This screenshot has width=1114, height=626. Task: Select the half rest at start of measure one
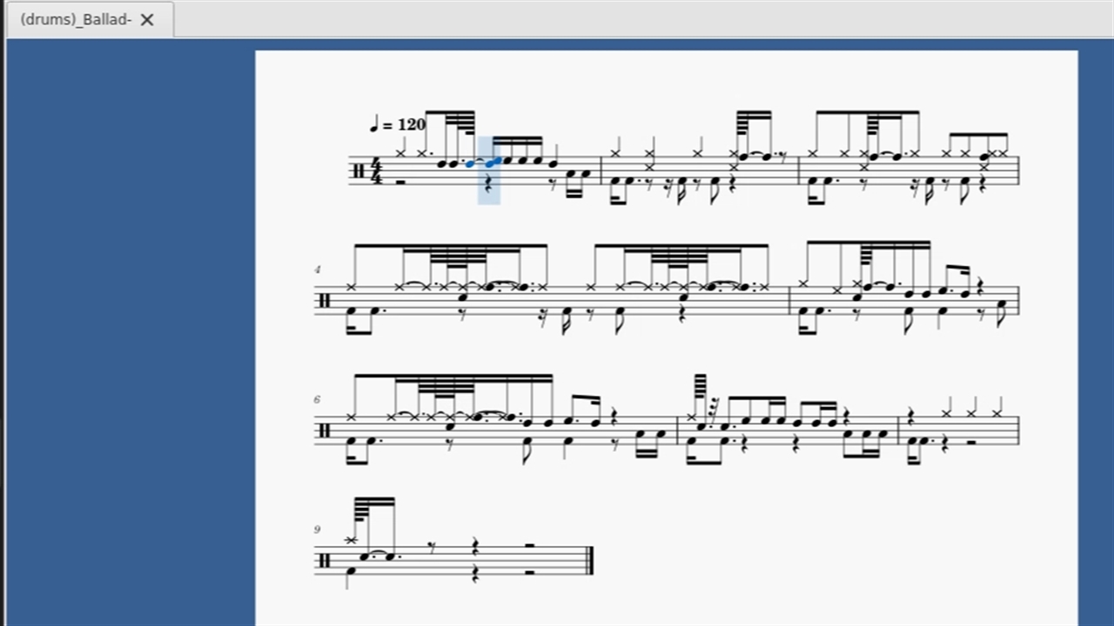pos(399,181)
